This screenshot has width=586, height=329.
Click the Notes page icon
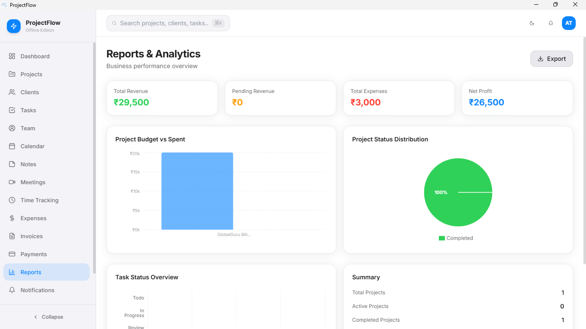[x=12, y=164]
